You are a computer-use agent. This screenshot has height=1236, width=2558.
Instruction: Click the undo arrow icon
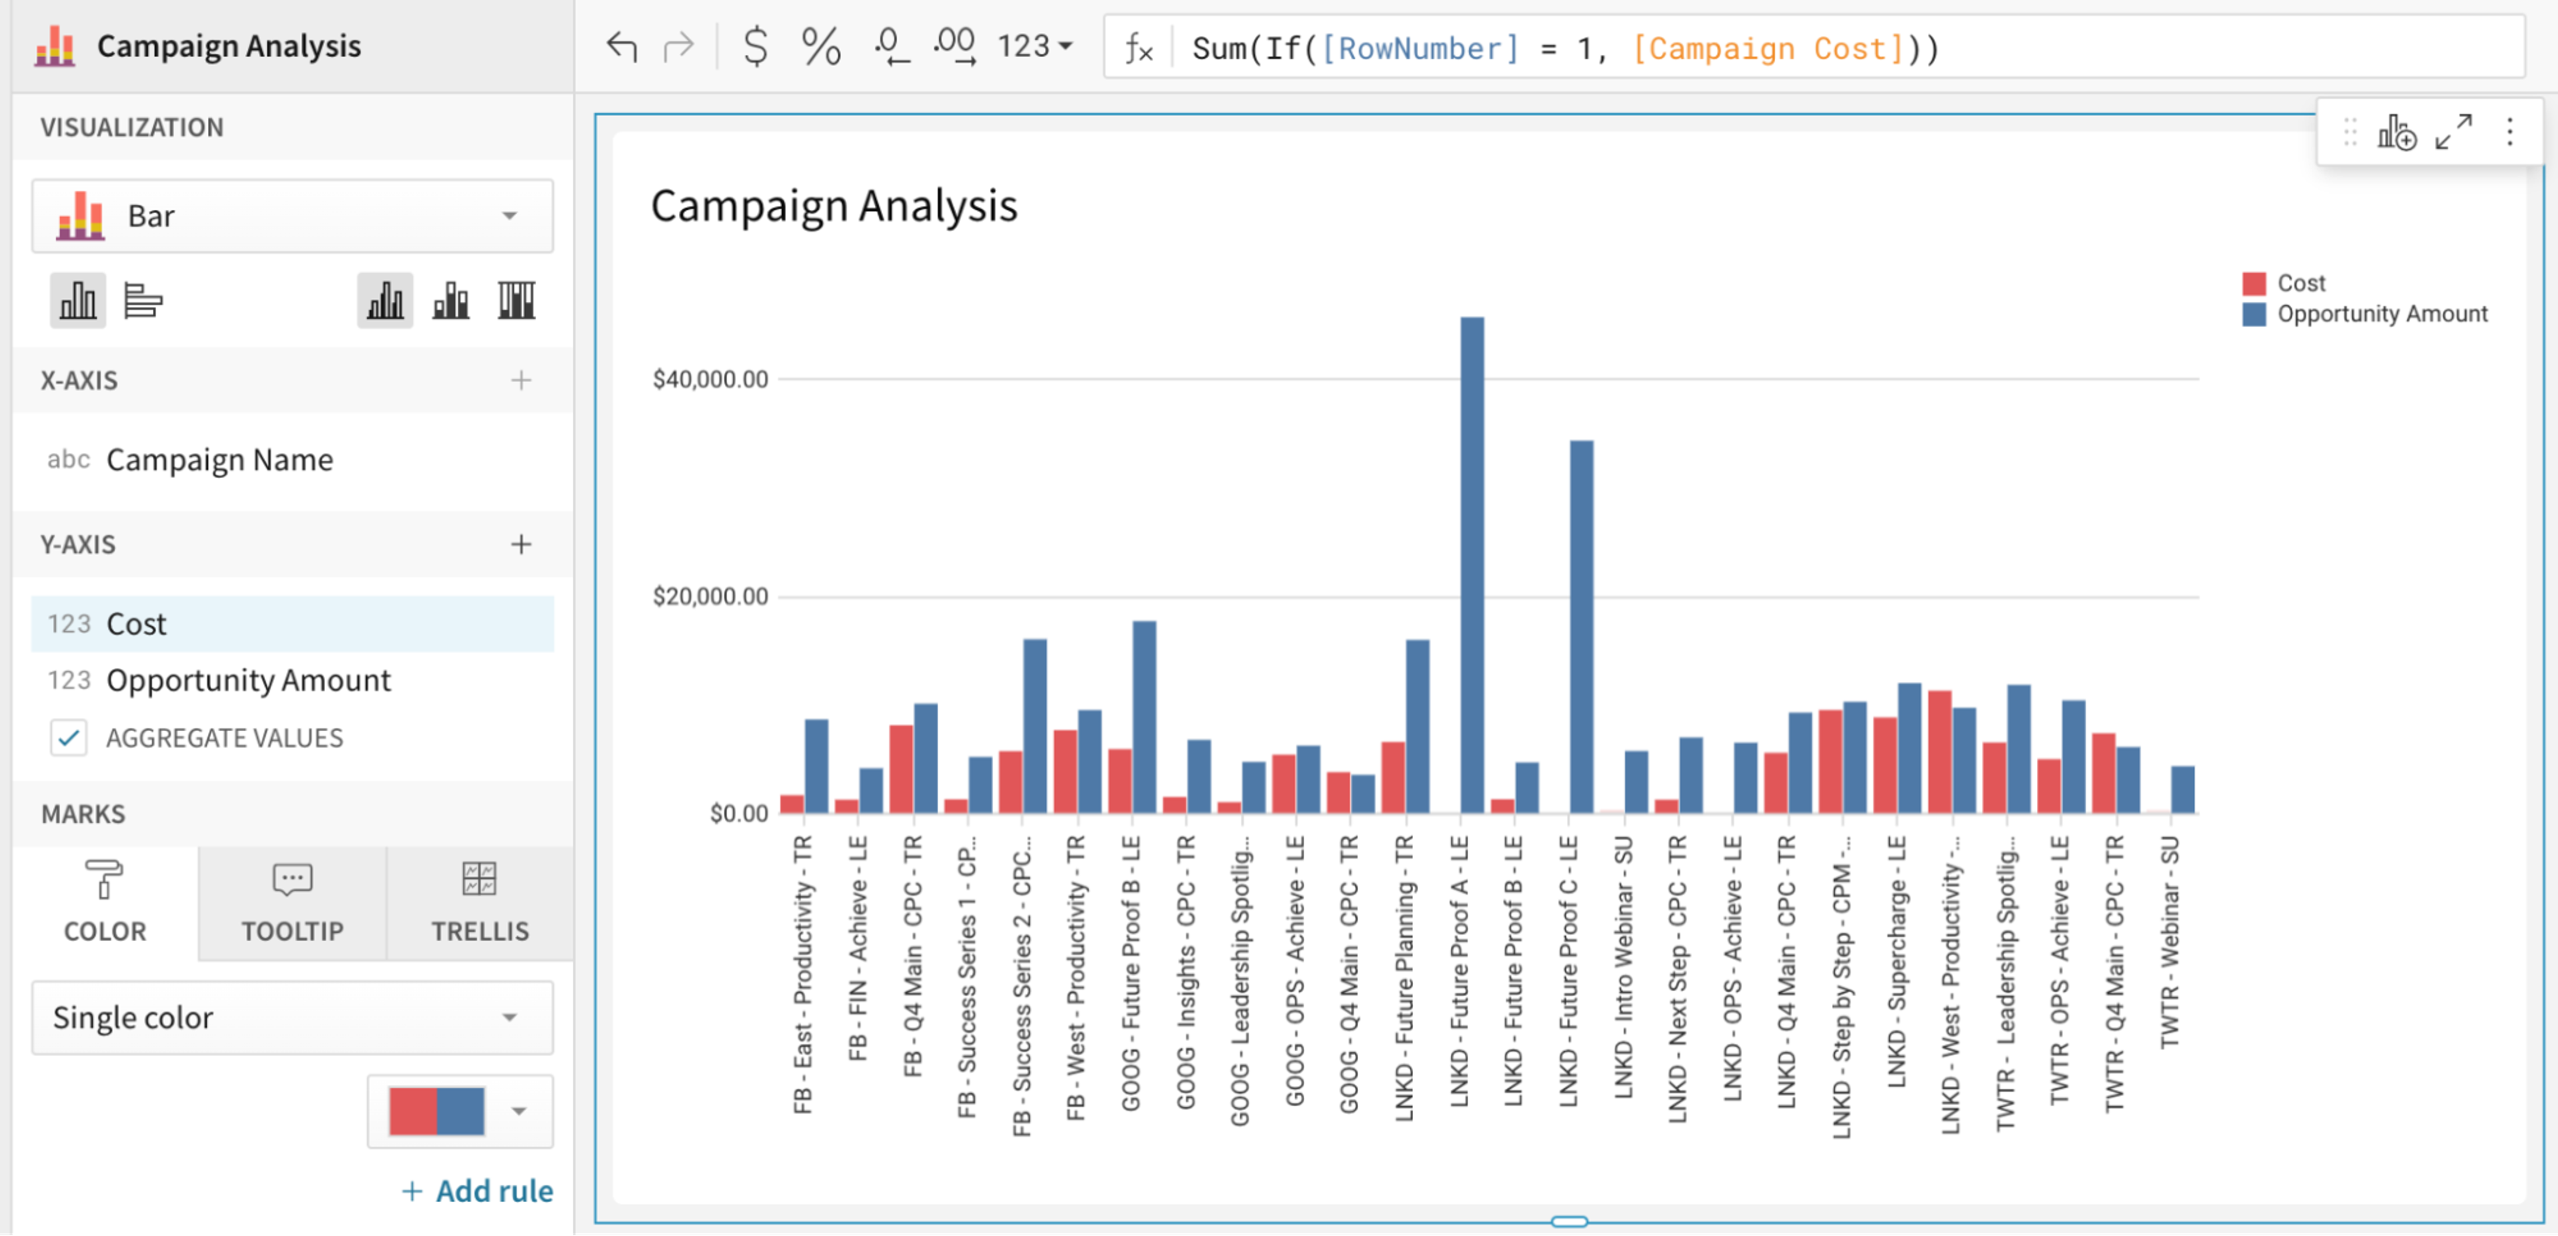coord(622,46)
